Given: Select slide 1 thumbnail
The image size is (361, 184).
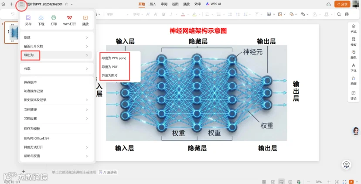Looking at the screenshot, I should click(x=11, y=32).
